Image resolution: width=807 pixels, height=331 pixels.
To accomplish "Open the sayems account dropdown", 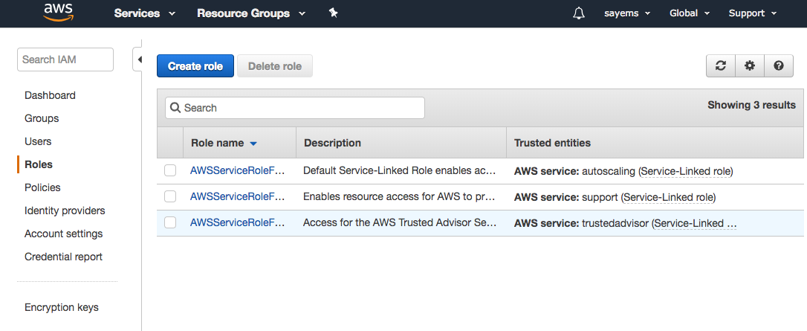I will [627, 13].
